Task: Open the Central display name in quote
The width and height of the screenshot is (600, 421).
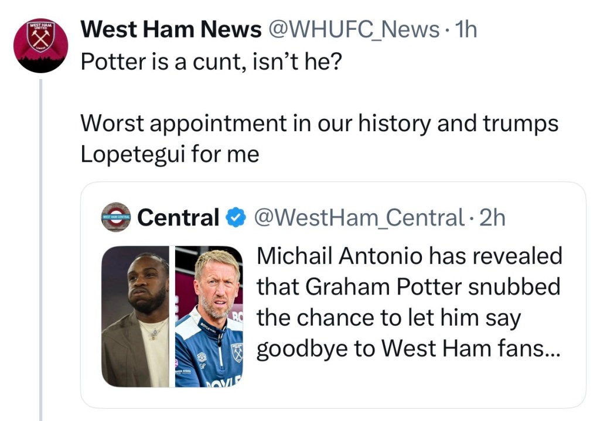Action: click(178, 218)
